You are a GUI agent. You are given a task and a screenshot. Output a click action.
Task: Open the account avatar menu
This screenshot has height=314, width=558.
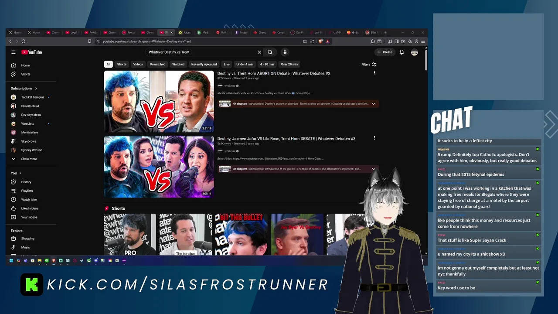click(414, 52)
